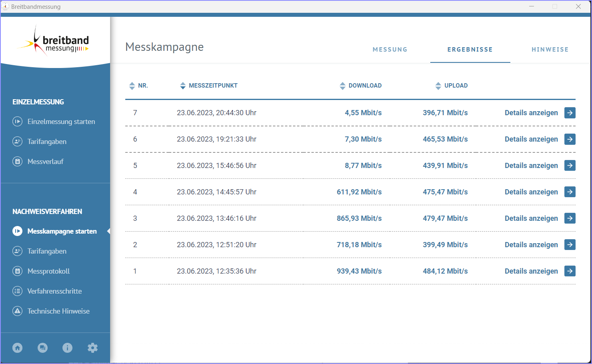Click the Messkampagne page heading
The height and width of the screenshot is (364, 592).
coord(165,47)
